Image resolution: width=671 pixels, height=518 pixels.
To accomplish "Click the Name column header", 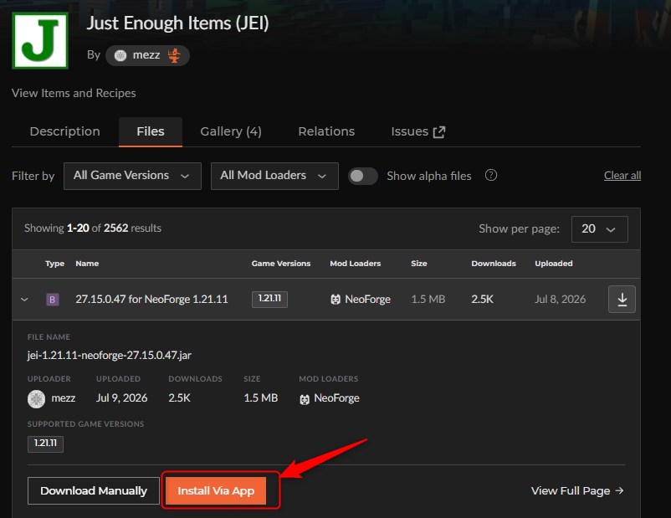I will click(x=87, y=264).
